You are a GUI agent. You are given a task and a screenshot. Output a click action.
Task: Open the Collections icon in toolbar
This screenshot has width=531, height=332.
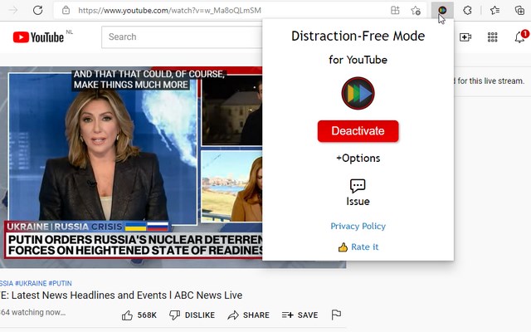pyautogui.click(x=519, y=10)
